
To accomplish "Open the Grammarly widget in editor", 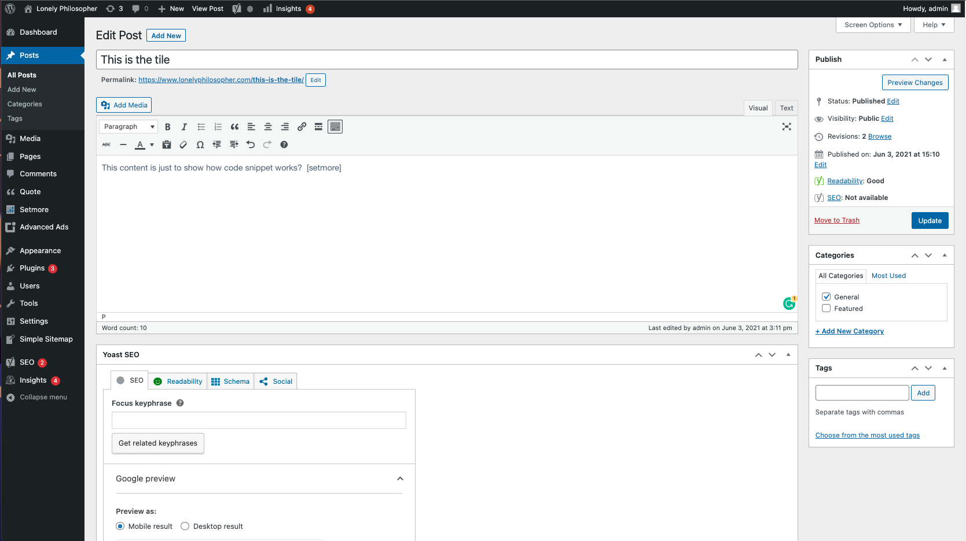I will click(x=789, y=303).
